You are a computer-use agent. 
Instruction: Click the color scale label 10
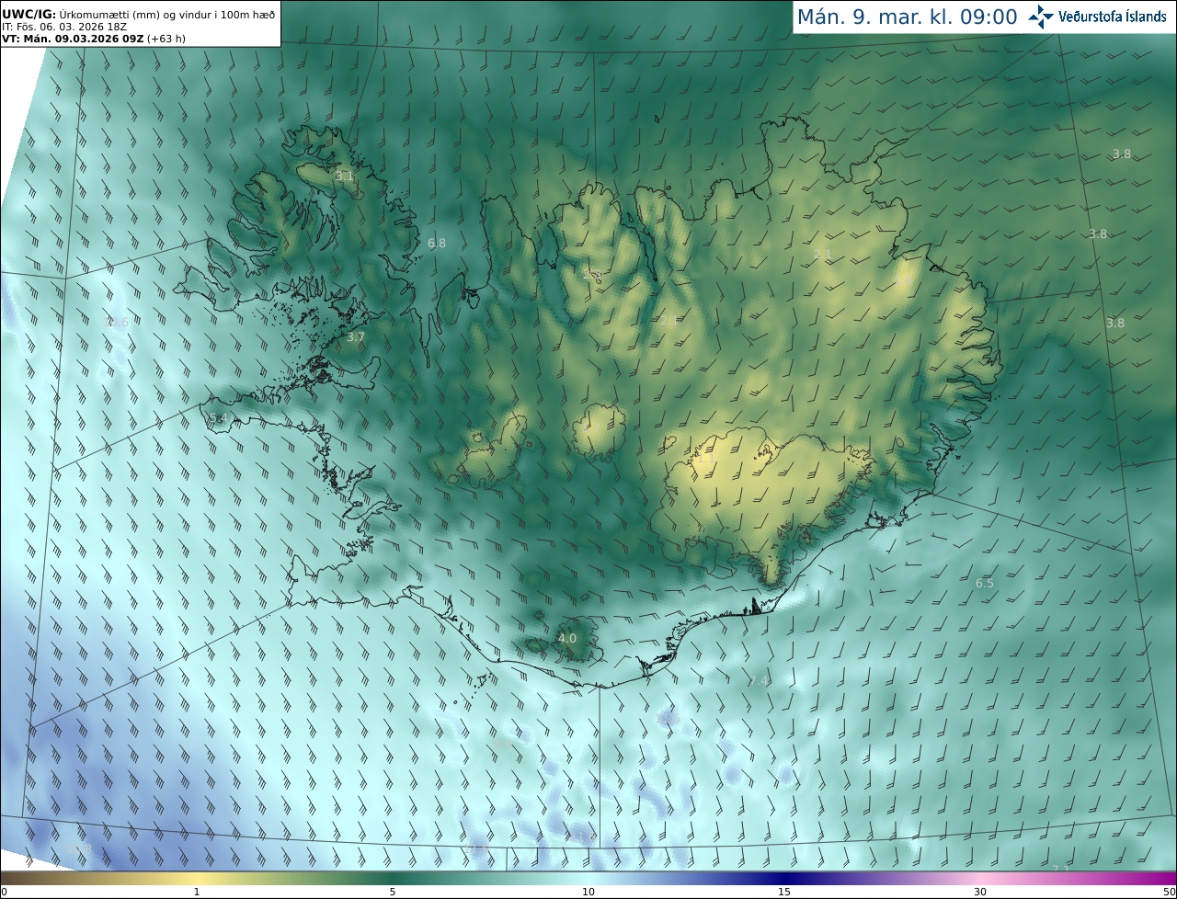coord(588,893)
